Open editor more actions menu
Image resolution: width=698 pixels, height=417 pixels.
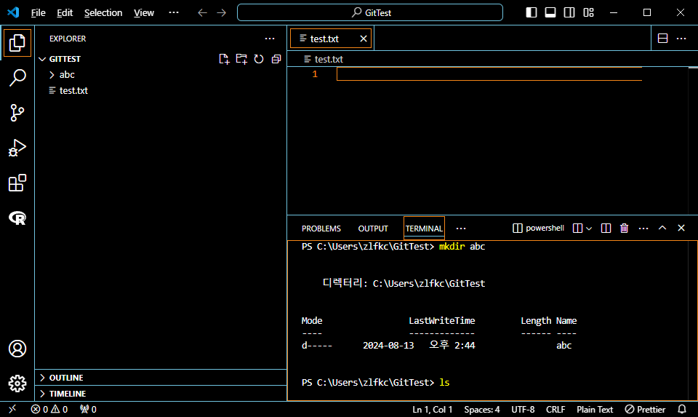pyautogui.click(x=681, y=39)
